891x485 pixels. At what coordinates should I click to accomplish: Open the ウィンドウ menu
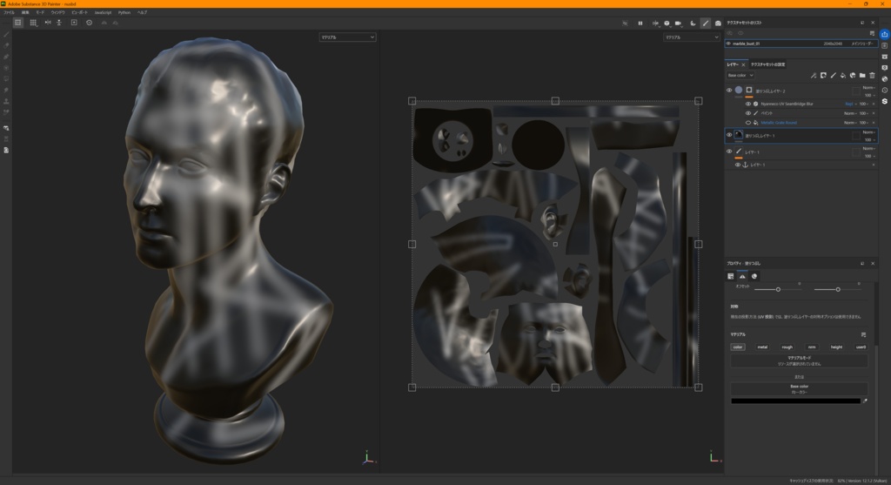pos(58,12)
